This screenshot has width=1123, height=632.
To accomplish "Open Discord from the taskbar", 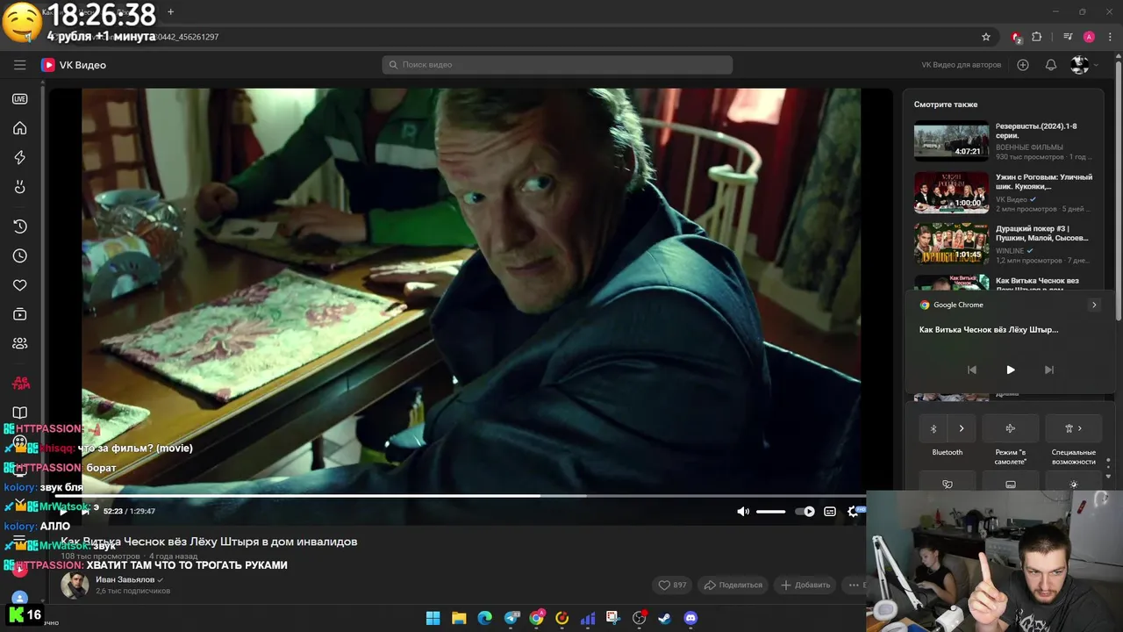I will click(x=690, y=618).
